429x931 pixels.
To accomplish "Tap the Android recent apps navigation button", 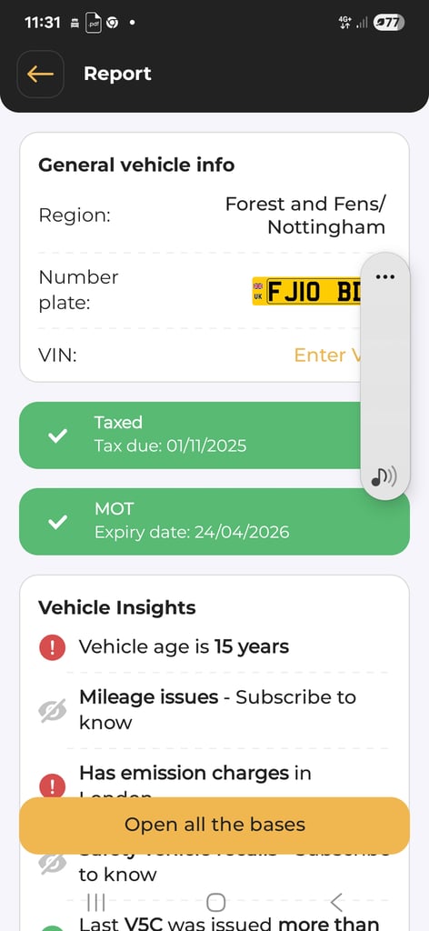I will [96, 903].
